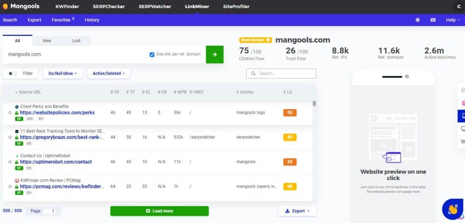The image size is (465, 223).
Task: Click open-in-new-tab icon in sidebar
Action: 463,90
